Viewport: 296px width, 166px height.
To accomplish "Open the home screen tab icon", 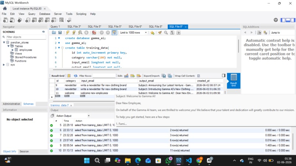I will click(x=5, y=8).
